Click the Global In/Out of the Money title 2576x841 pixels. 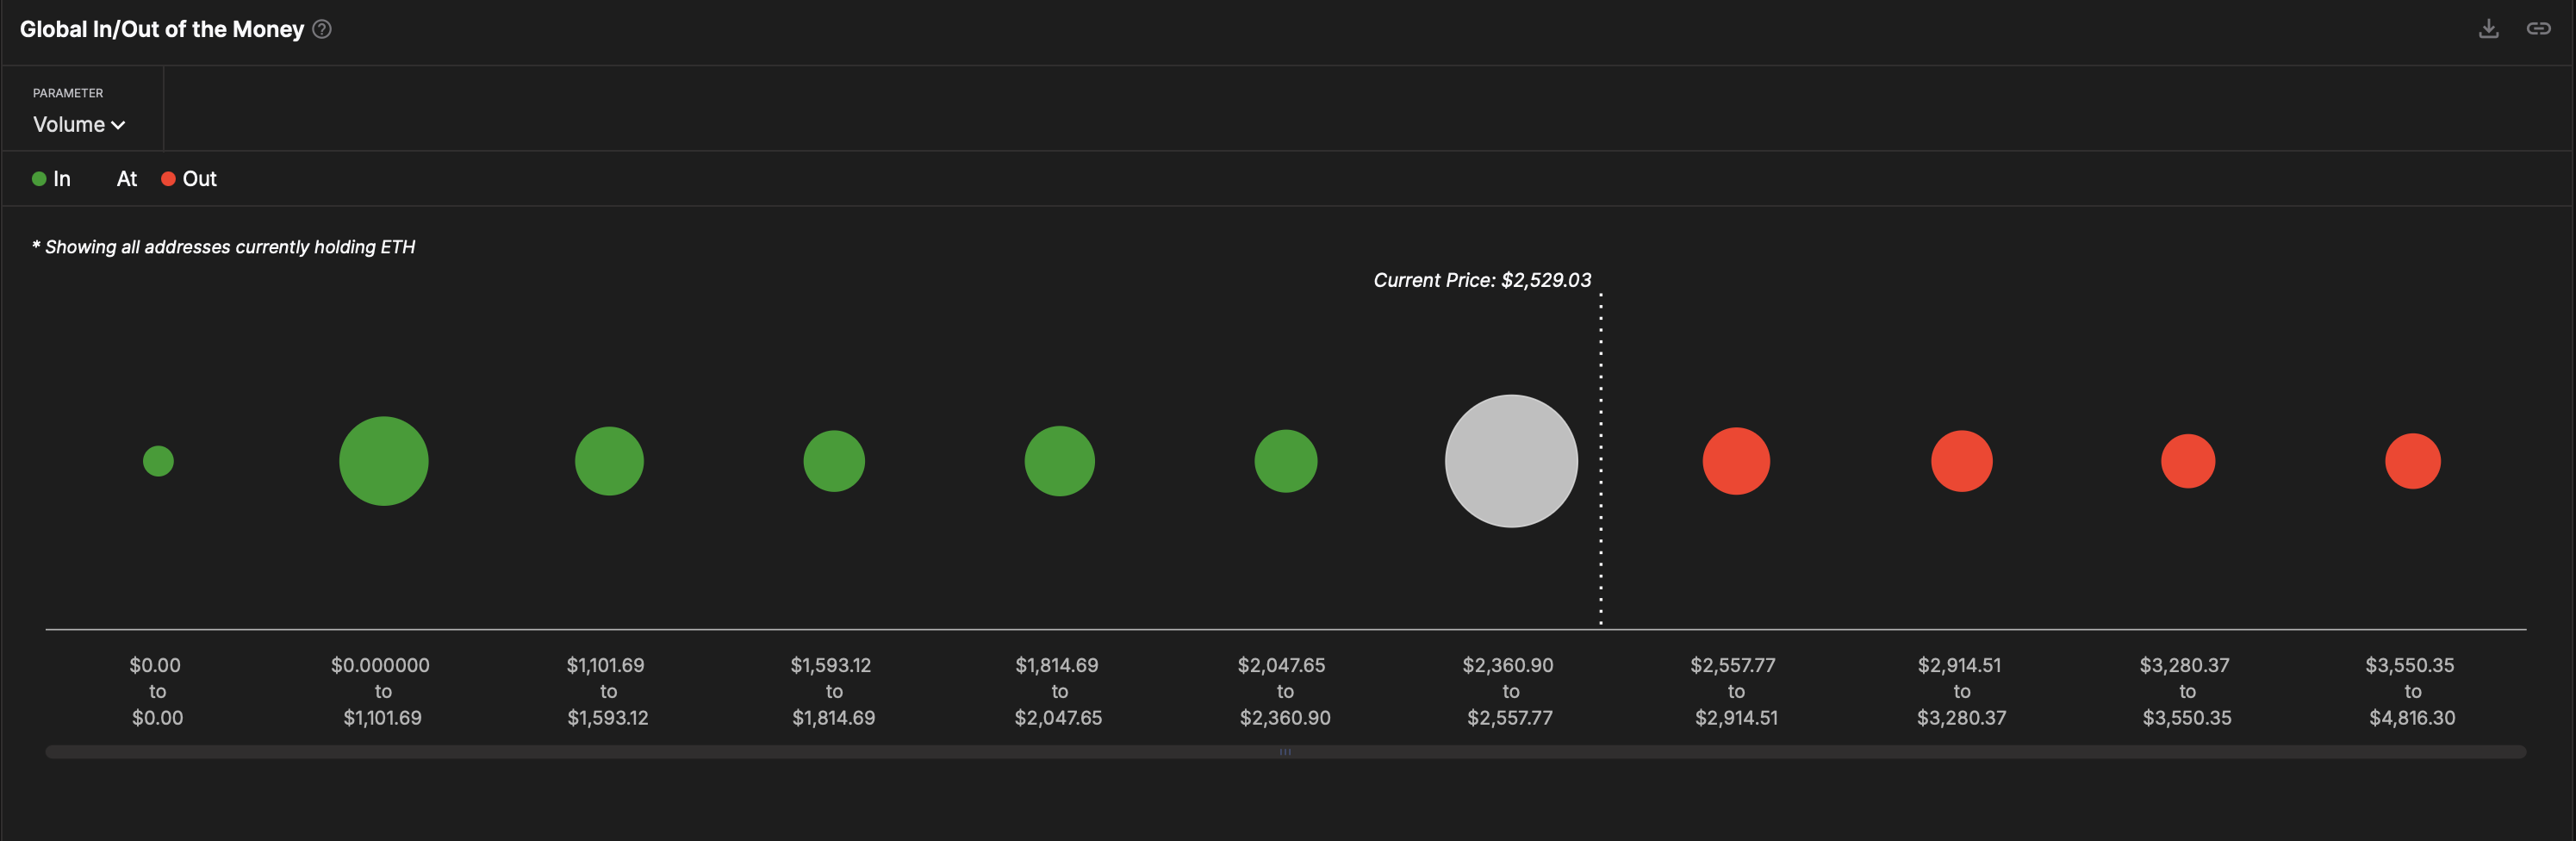point(160,29)
